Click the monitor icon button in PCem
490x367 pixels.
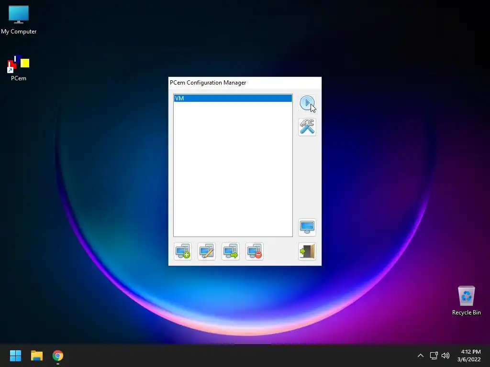(307, 227)
